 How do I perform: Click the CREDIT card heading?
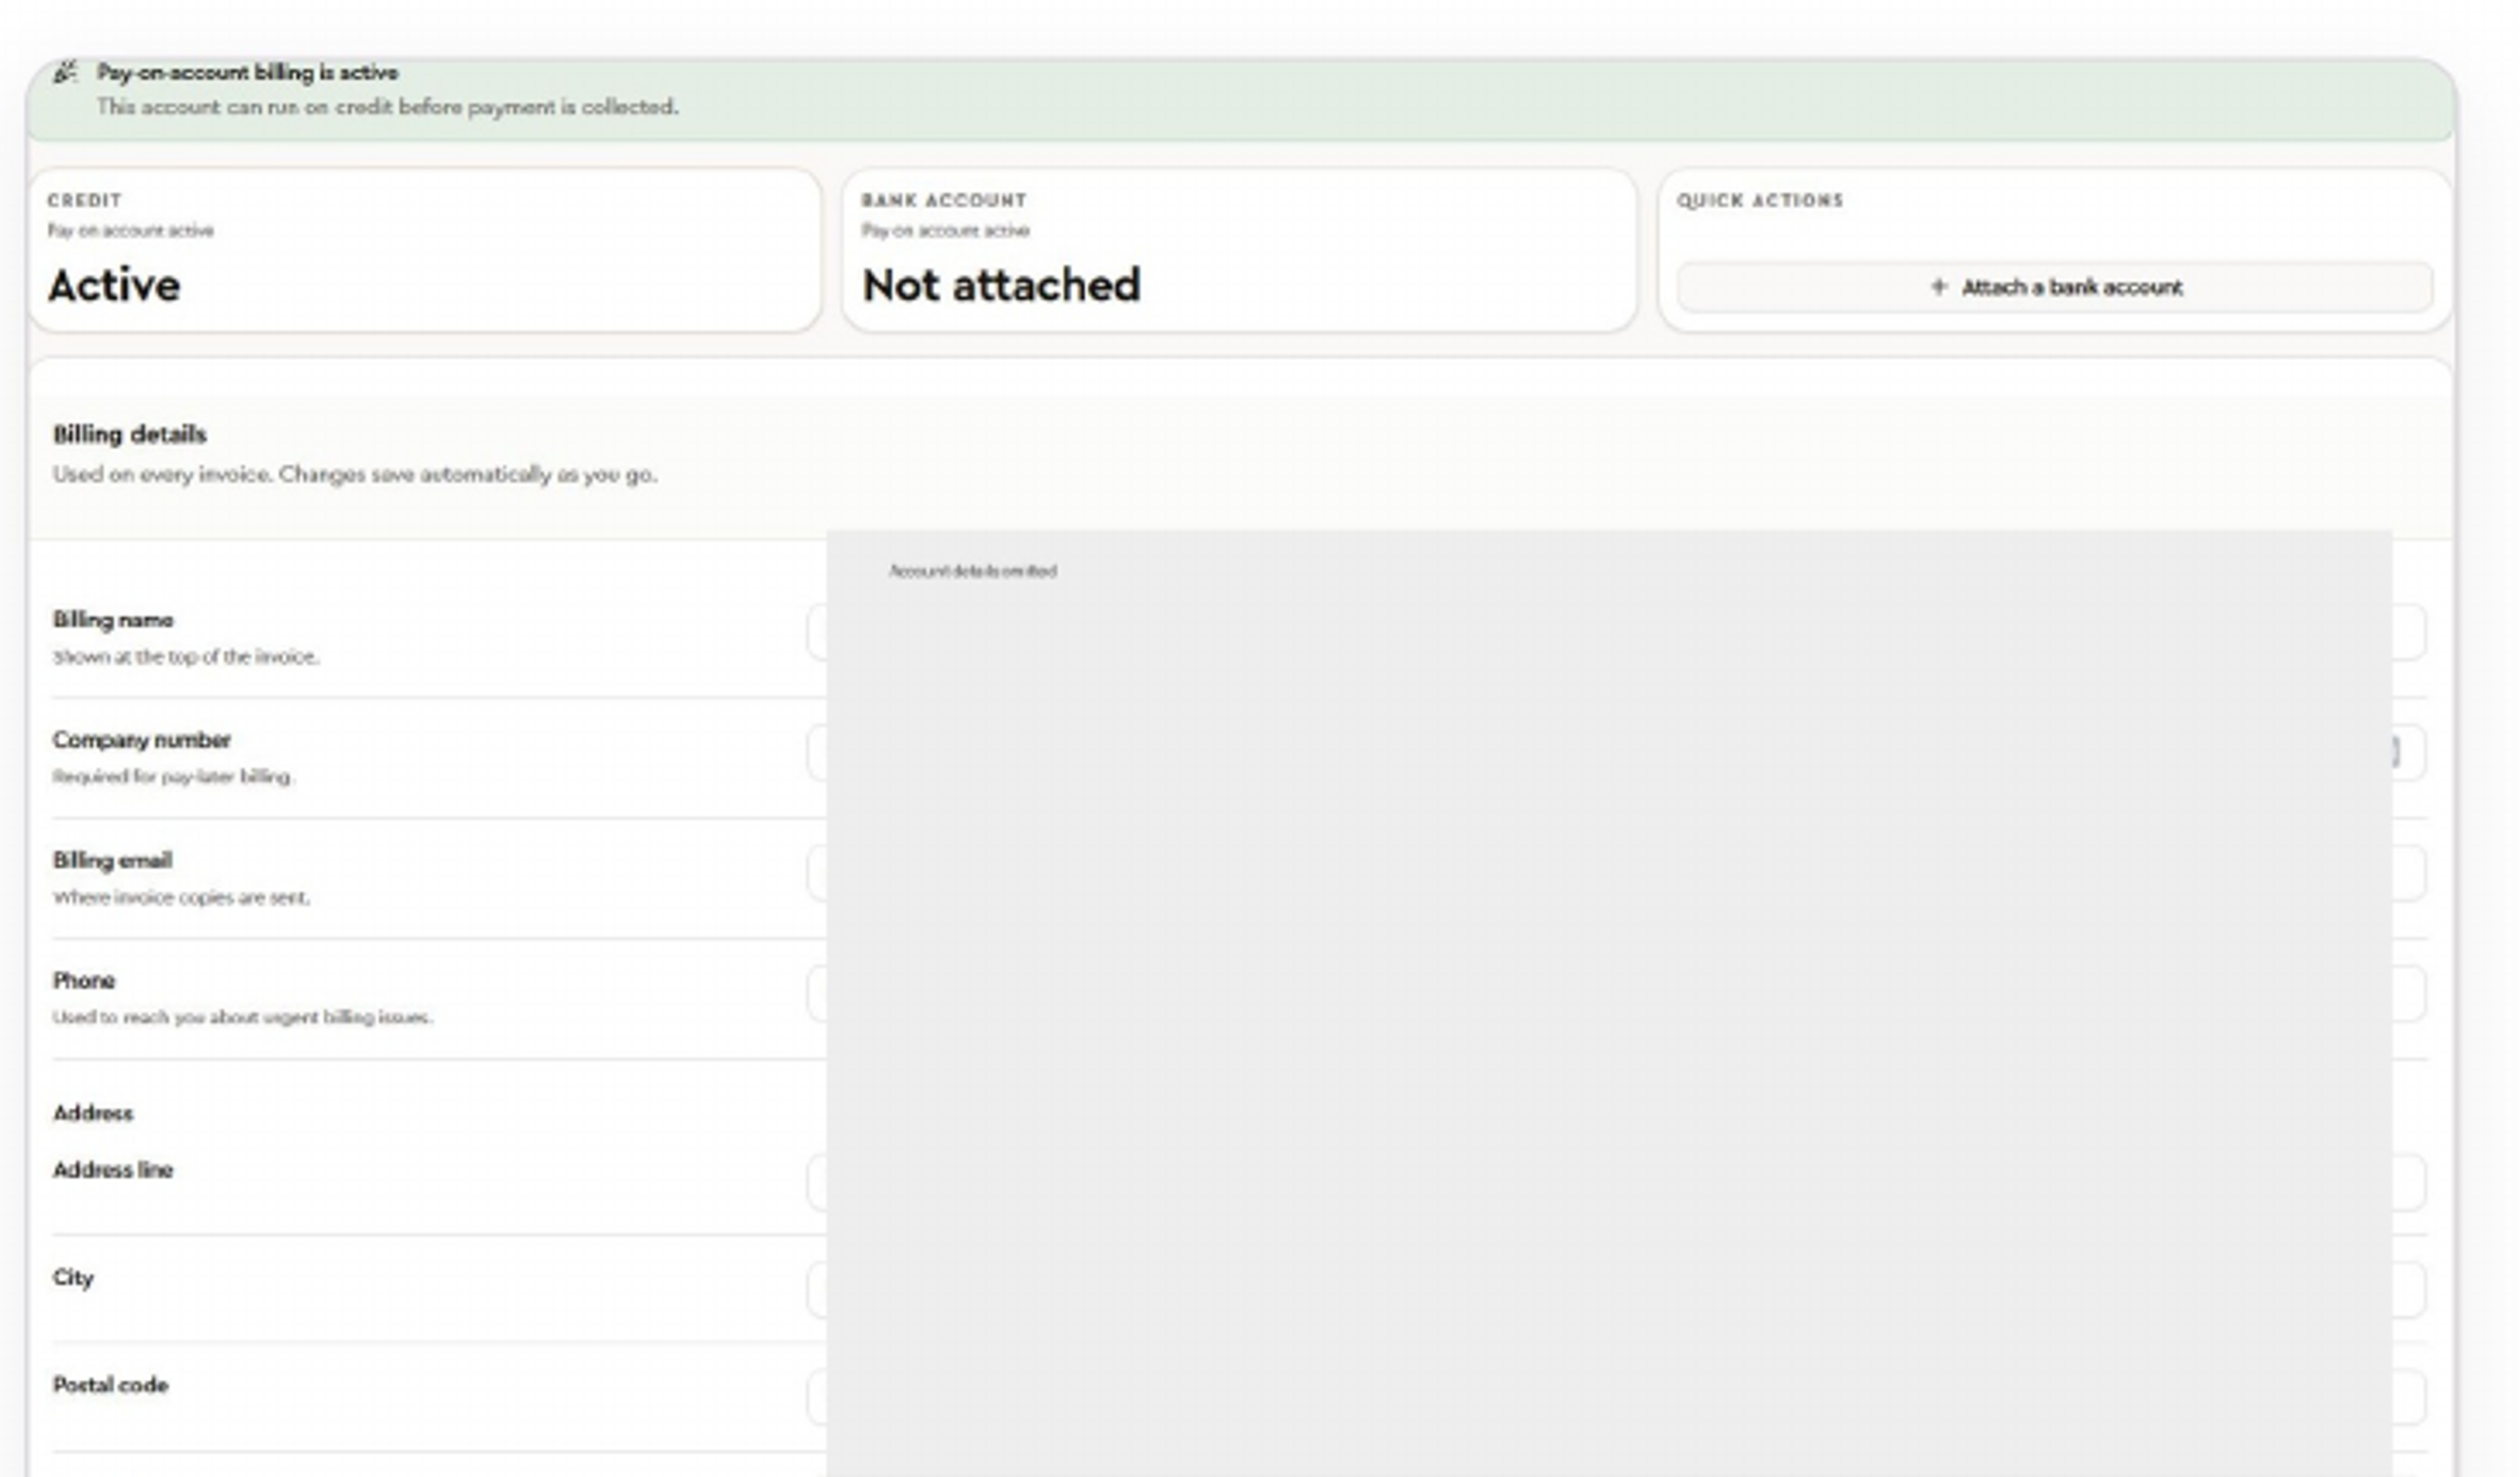pos(85,200)
